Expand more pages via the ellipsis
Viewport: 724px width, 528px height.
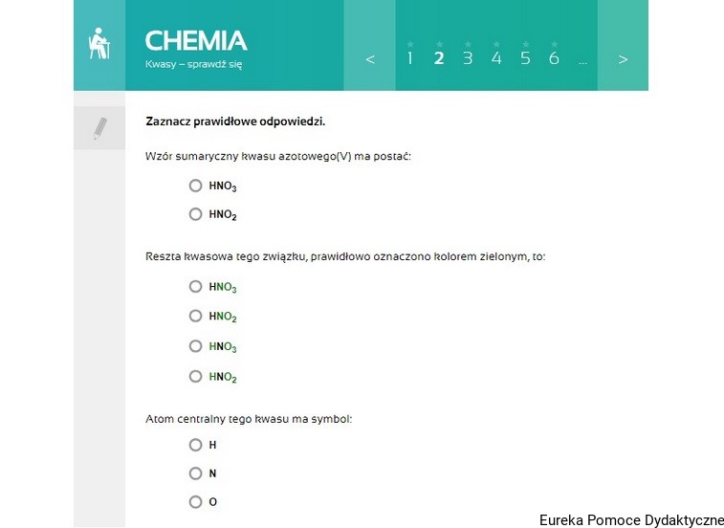(x=582, y=60)
